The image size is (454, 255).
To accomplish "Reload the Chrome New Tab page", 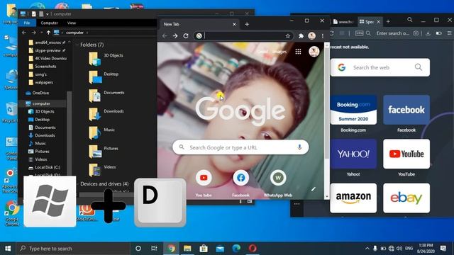I will 186,36.
